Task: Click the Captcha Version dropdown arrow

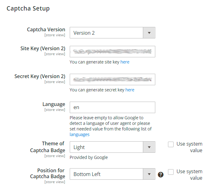Action: 149,33
